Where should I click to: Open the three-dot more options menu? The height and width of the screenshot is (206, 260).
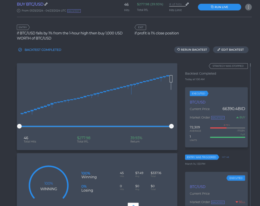[248, 7]
